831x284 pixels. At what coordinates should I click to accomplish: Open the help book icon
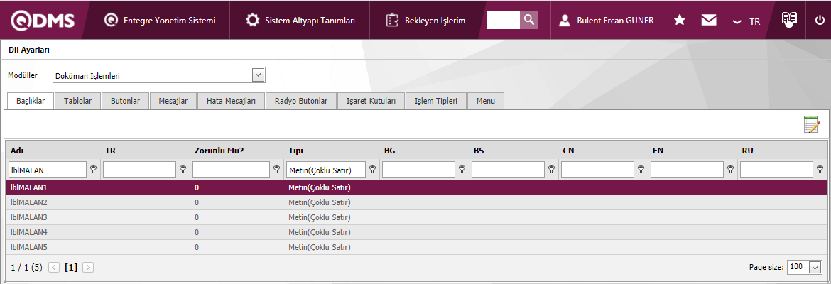pyautogui.click(x=788, y=20)
